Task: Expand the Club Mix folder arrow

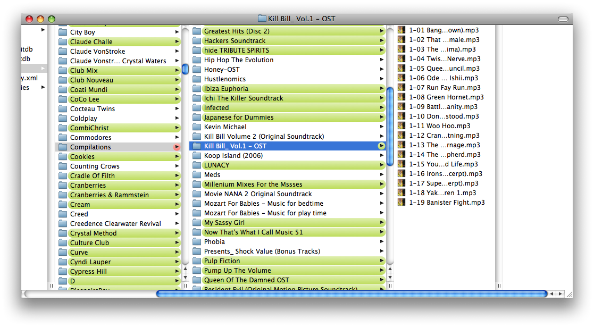Action: (x=177, y=71)
